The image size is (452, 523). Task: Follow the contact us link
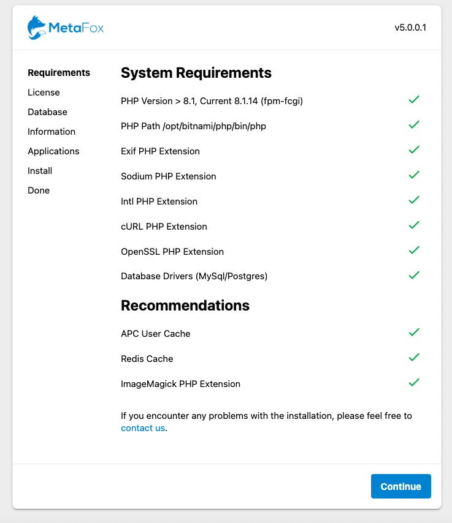(x=143, y=428)
